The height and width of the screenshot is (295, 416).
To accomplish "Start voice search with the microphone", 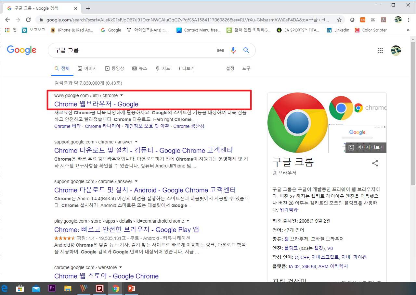I will [x=233, y=50].
